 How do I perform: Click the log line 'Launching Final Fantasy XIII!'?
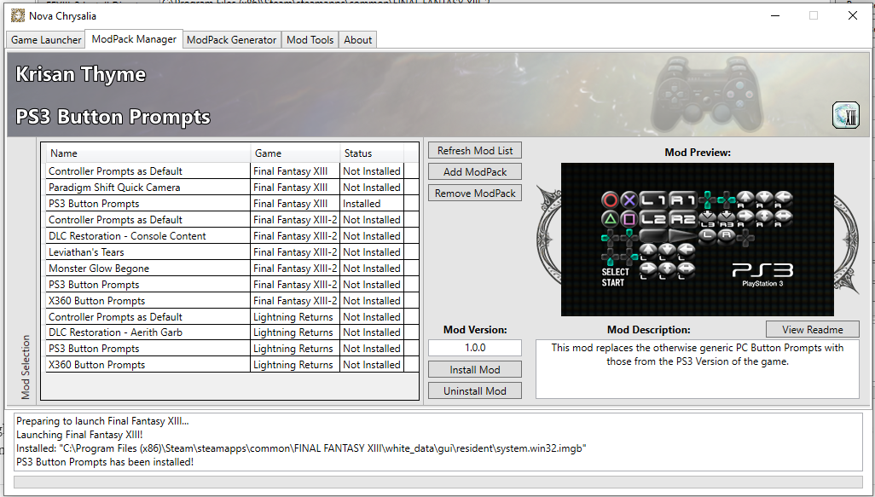pos(80,435)
